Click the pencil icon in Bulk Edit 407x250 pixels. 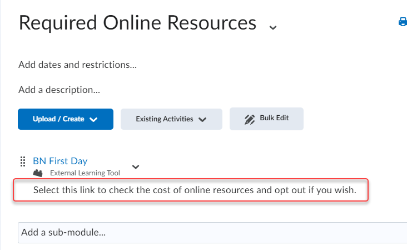pos(250,119)
